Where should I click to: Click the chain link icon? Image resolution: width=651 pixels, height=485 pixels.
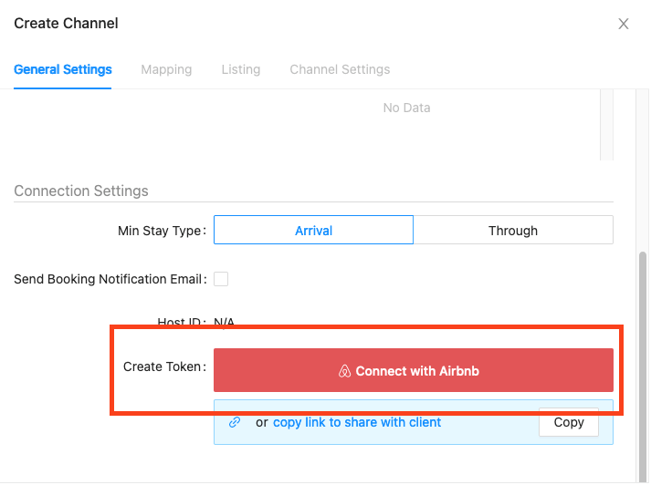(x=235, y=422)
